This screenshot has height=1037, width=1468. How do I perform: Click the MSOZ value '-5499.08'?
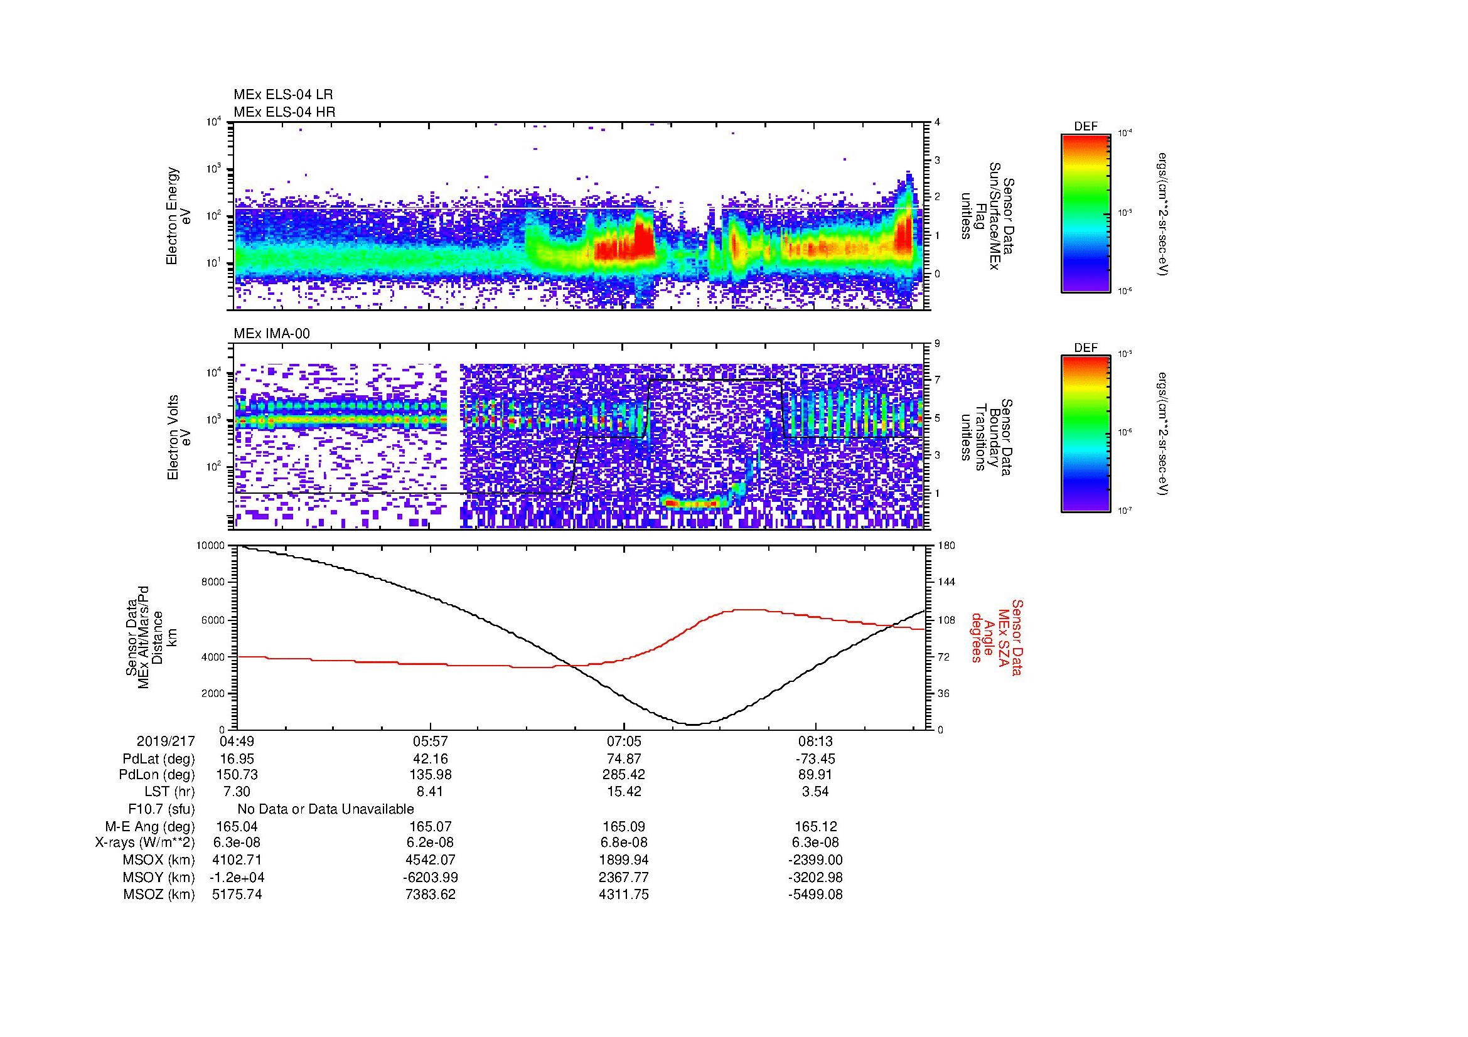816,895
